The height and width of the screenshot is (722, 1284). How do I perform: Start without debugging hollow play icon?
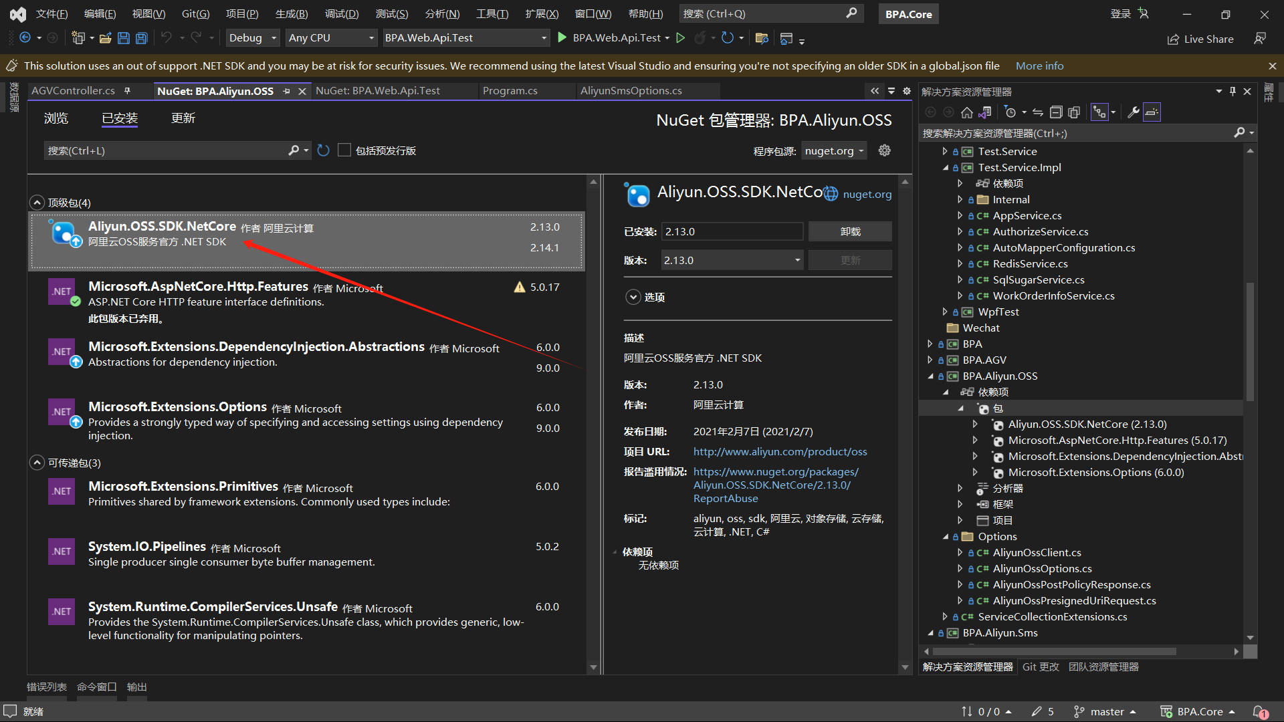tap(681, 38)
